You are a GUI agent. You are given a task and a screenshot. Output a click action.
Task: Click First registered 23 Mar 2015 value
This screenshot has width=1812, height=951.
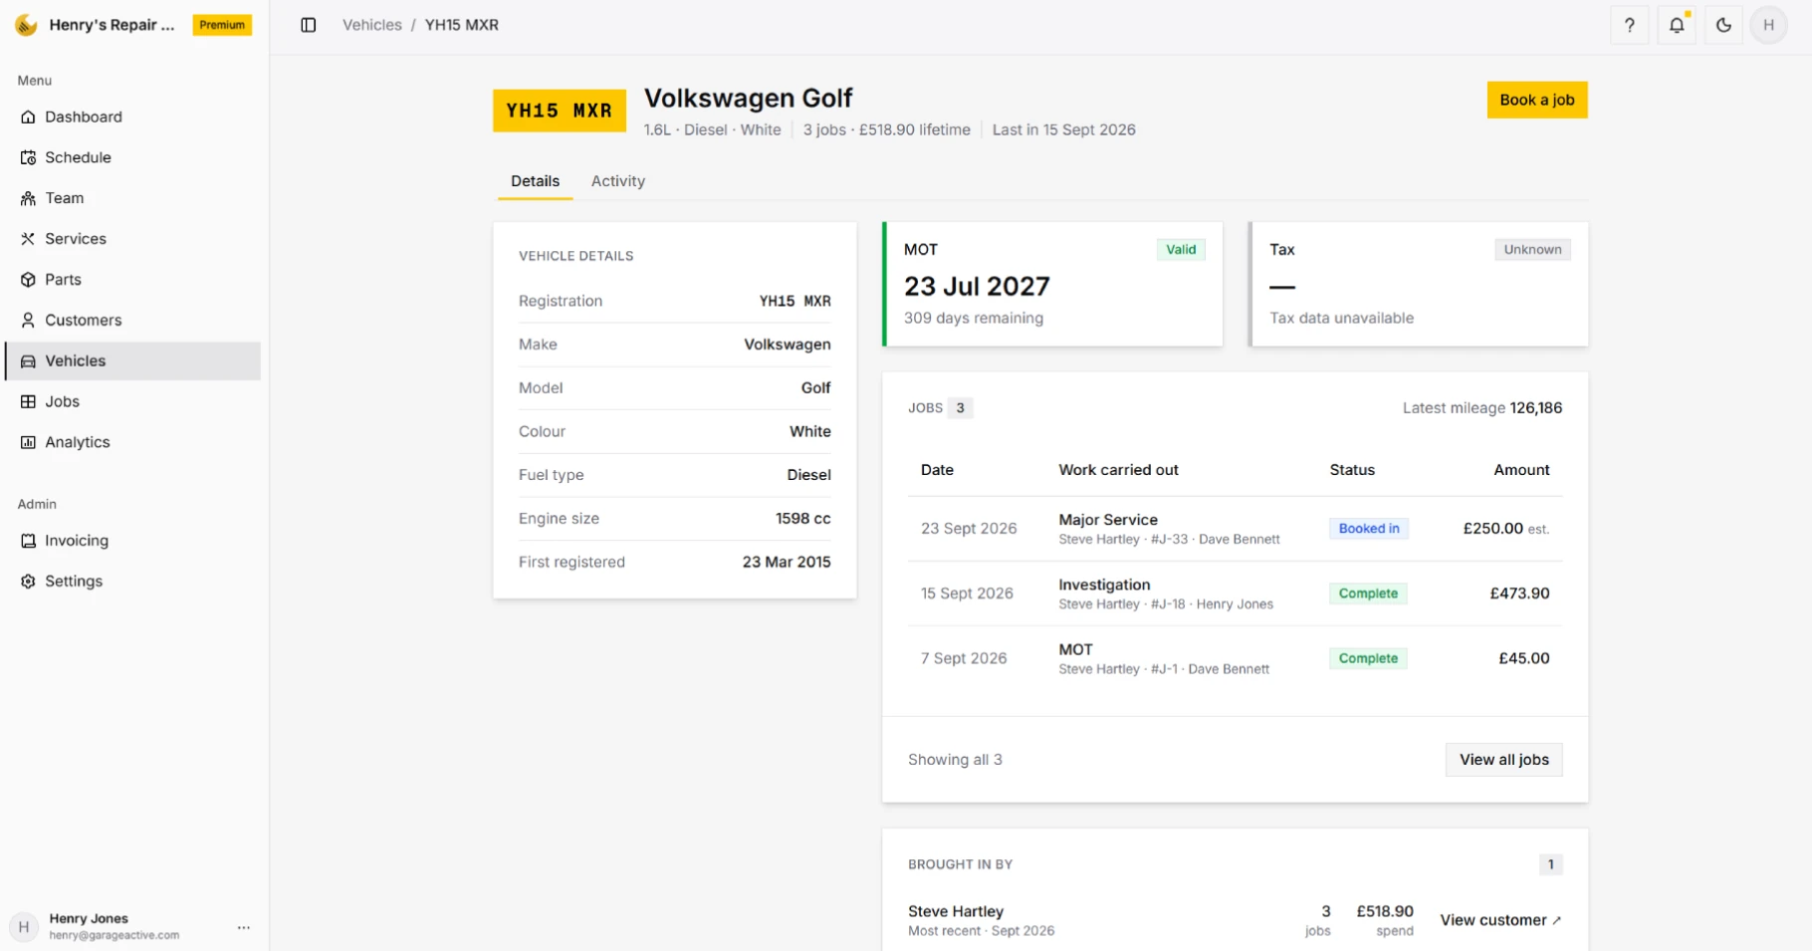click(787, 563)
